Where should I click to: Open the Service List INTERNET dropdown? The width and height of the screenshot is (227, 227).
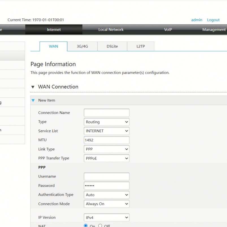coord(107,131)
